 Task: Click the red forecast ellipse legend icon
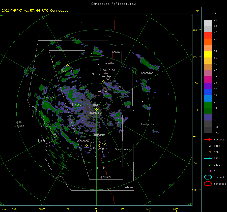[x=208, y=184]
